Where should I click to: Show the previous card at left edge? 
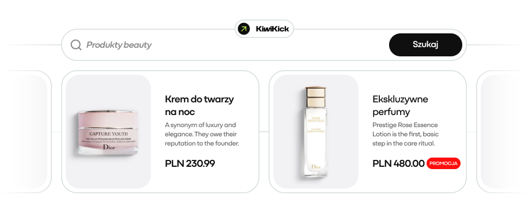tap(25, 132)
